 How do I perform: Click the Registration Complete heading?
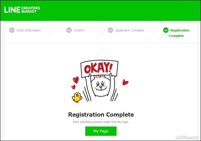click(101, 115)
